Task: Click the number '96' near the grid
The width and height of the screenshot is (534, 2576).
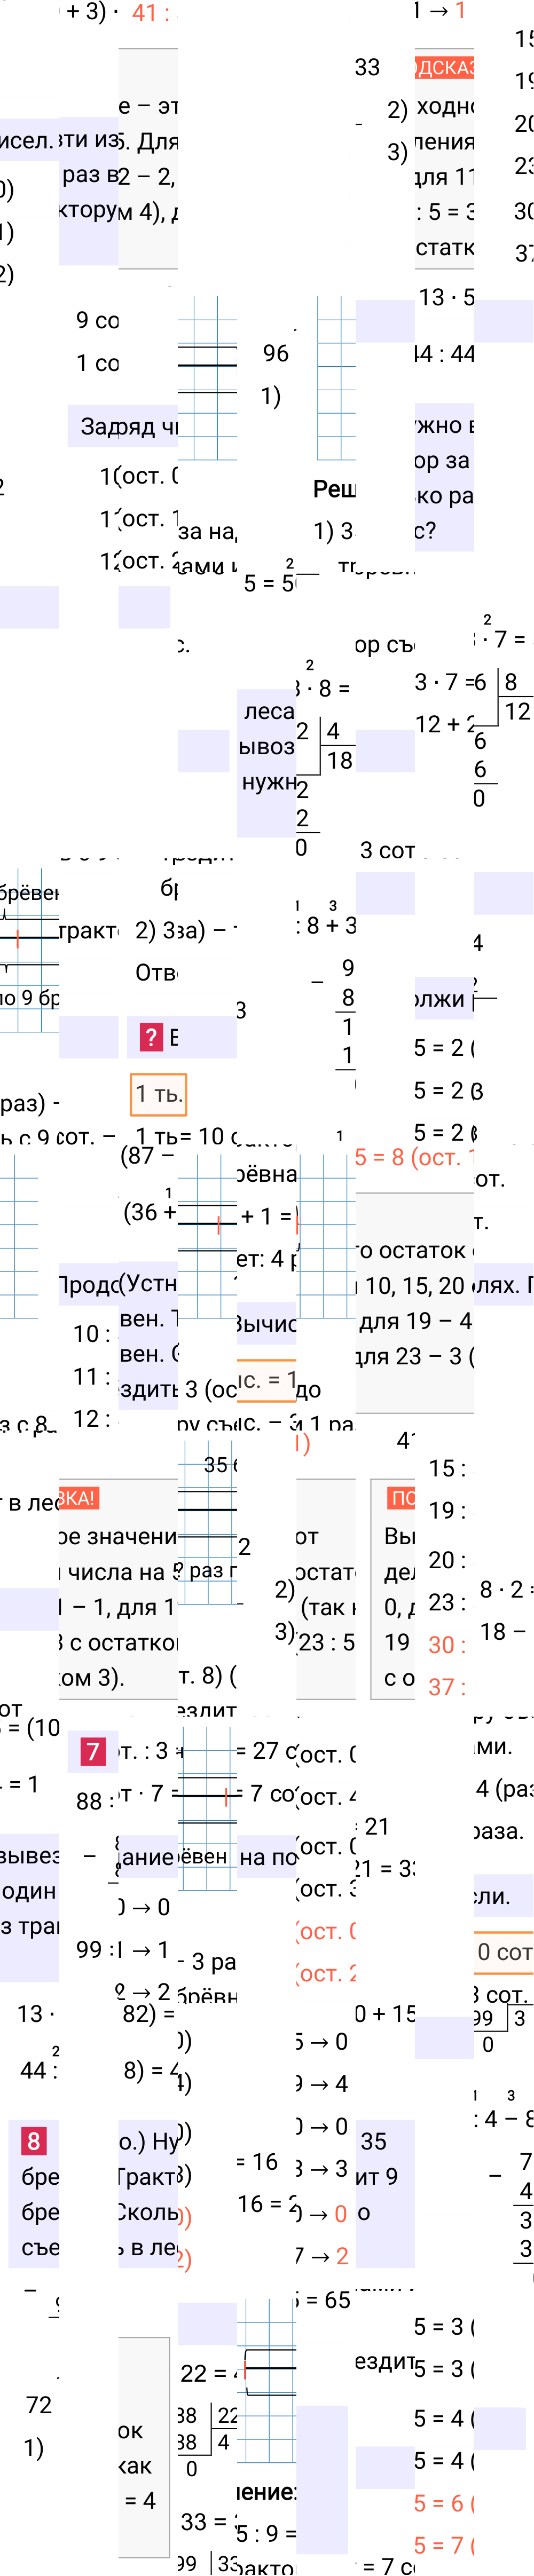Action: click(x=276, y=353)
